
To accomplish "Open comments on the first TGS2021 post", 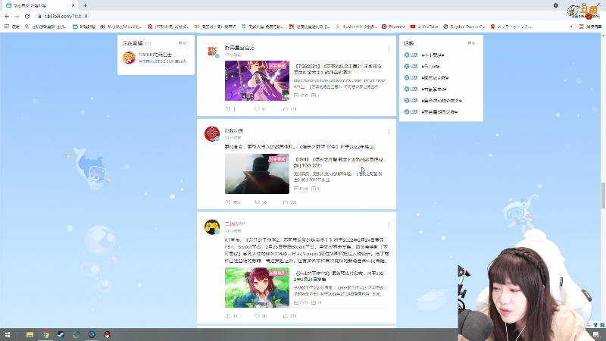I will (259, 109).
